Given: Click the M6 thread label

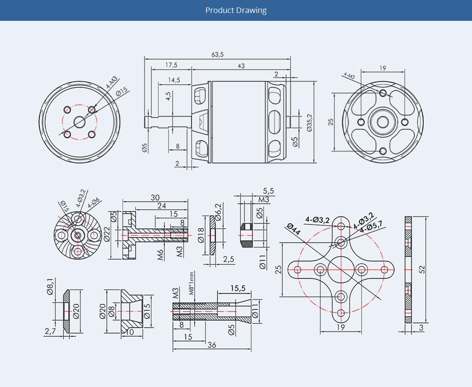Looking at the screenshot, I should pyautogui.click(x=160, y=255).
